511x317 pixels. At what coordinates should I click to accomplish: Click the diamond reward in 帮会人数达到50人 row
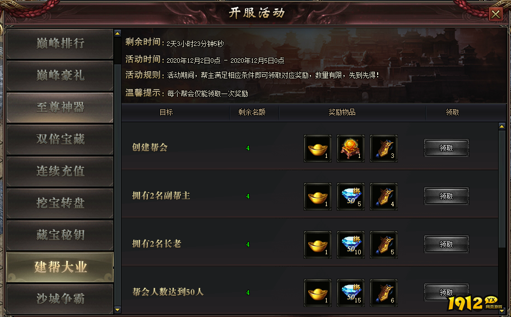coord(351,293)
